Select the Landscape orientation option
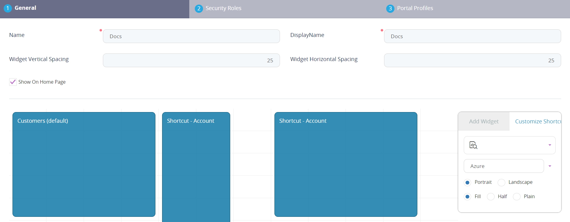The width and height of the screenshot is (570, 222). (501, 183)
